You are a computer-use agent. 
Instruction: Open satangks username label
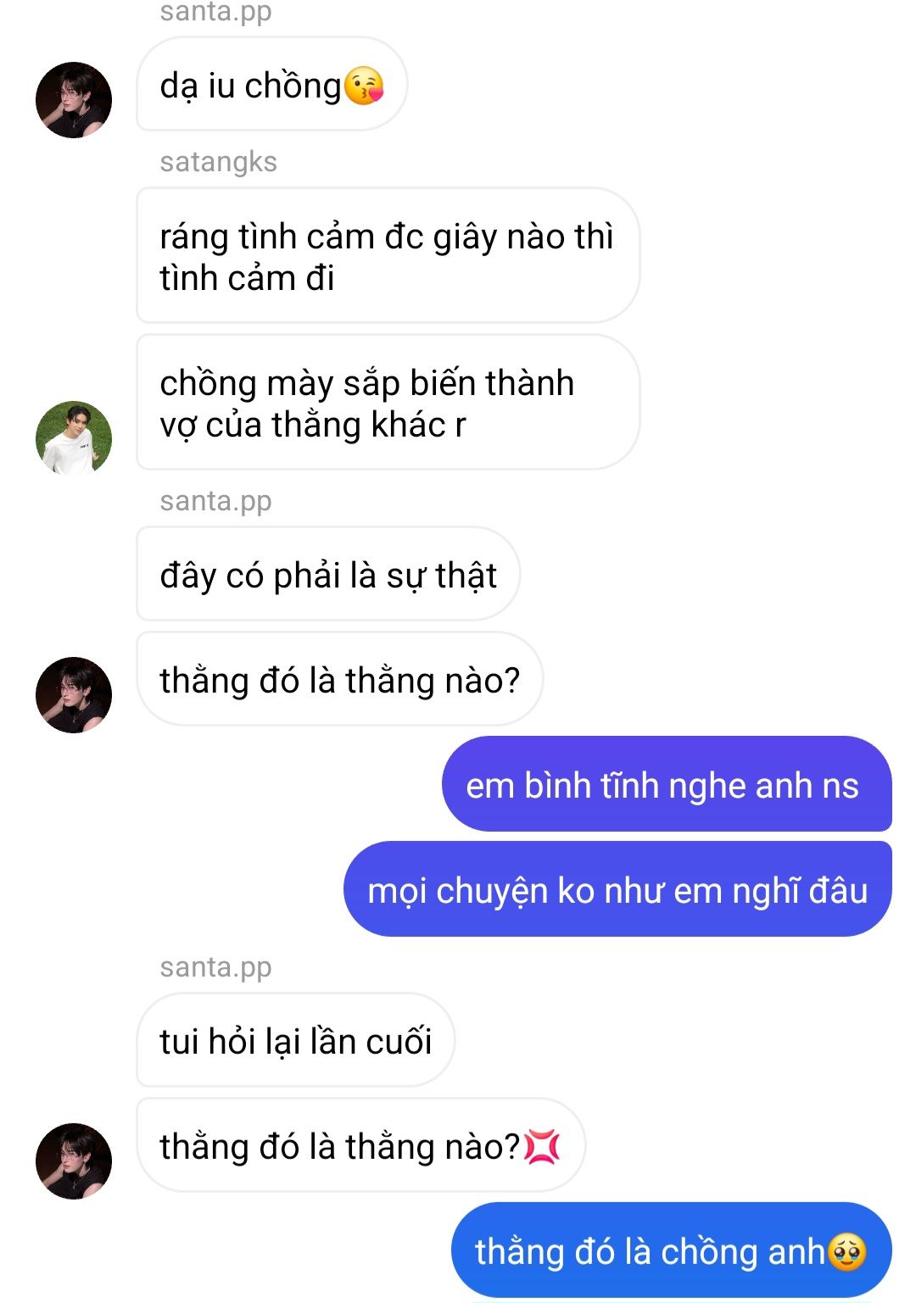(219, 161)
